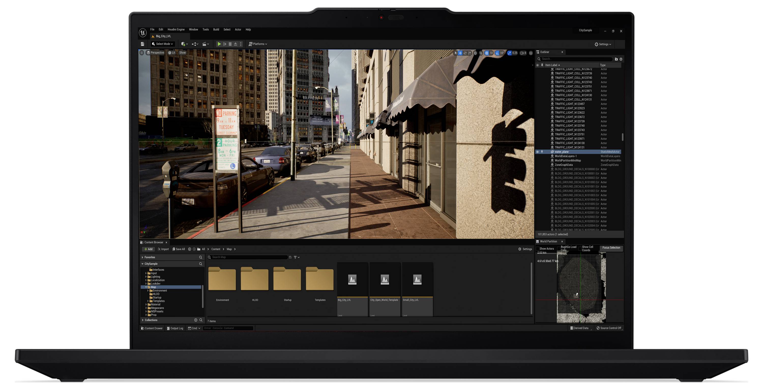Viewport: 763px width, 390px height.
Task: Click Save All in the Content Browser
Action: [x=179, y=249]
